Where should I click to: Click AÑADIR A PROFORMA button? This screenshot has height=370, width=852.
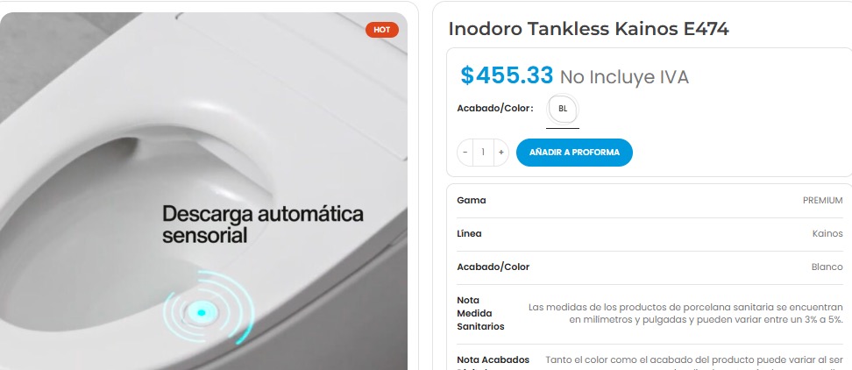(x=574, y=153)
